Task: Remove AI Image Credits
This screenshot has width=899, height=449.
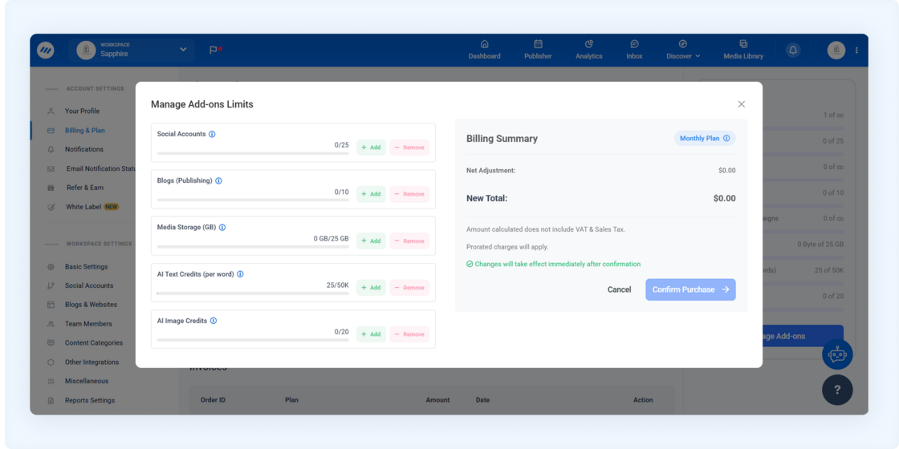Action: pyautogui.click(x=409, y=334)
